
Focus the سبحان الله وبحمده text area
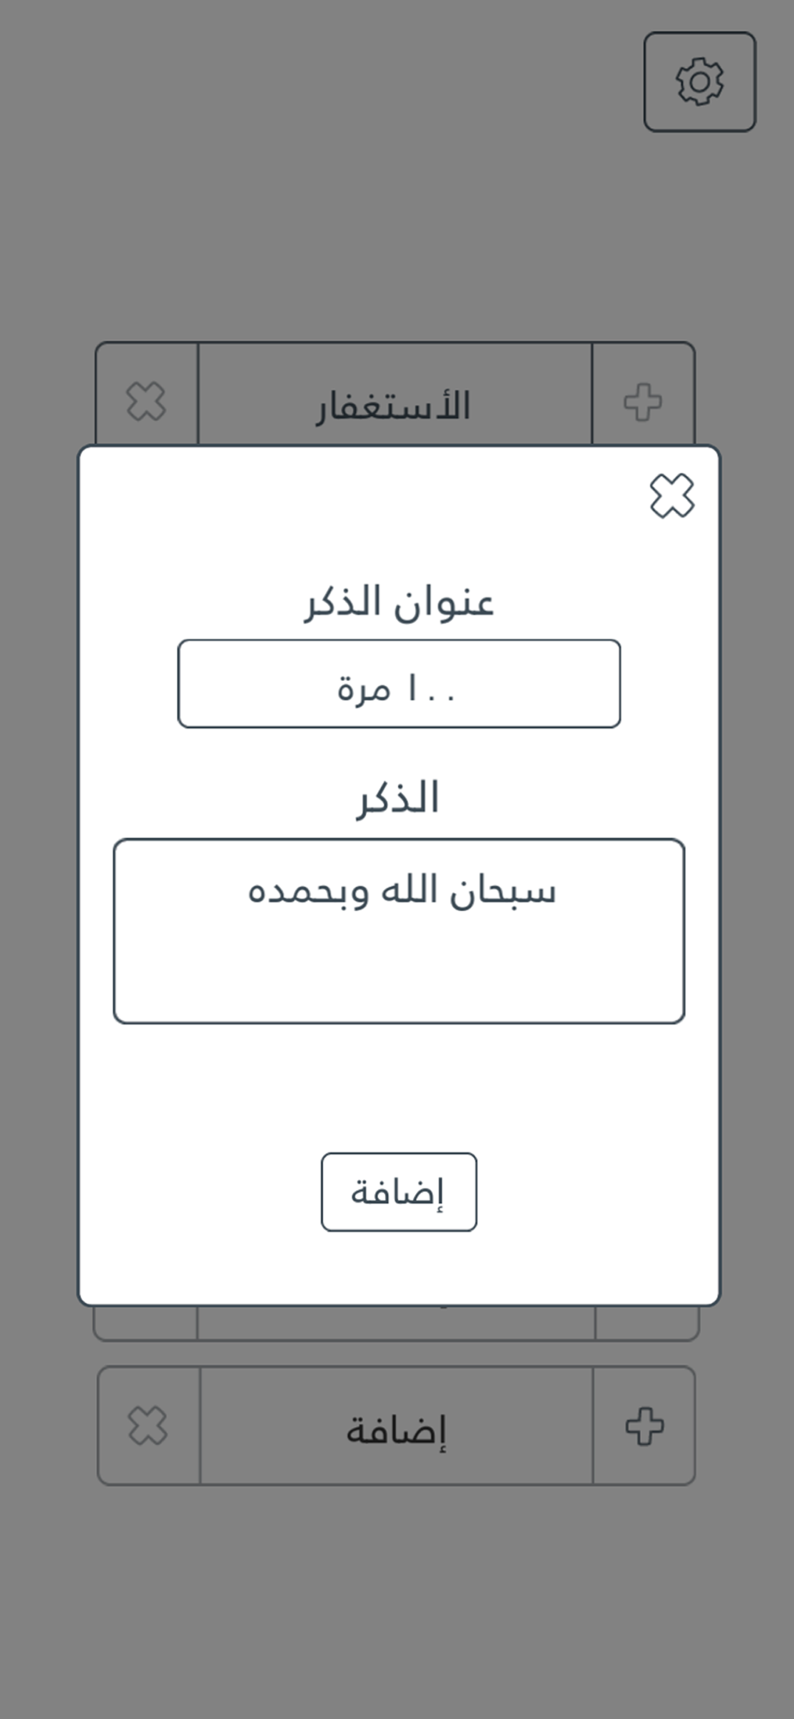[x=399, y=931]
